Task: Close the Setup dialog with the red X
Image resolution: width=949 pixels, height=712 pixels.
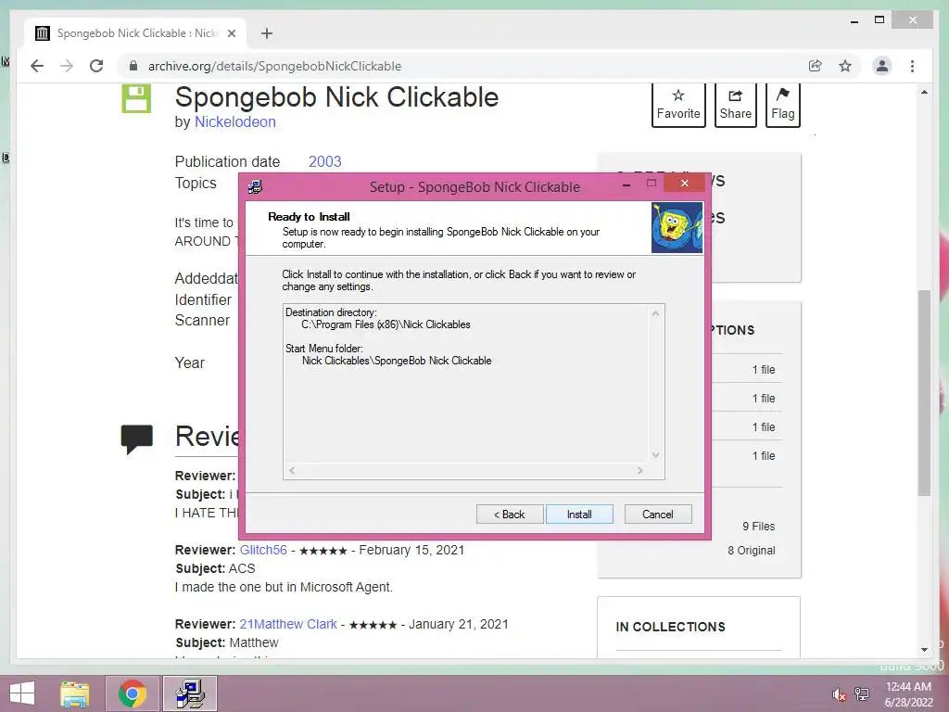Action: (685, 183)
